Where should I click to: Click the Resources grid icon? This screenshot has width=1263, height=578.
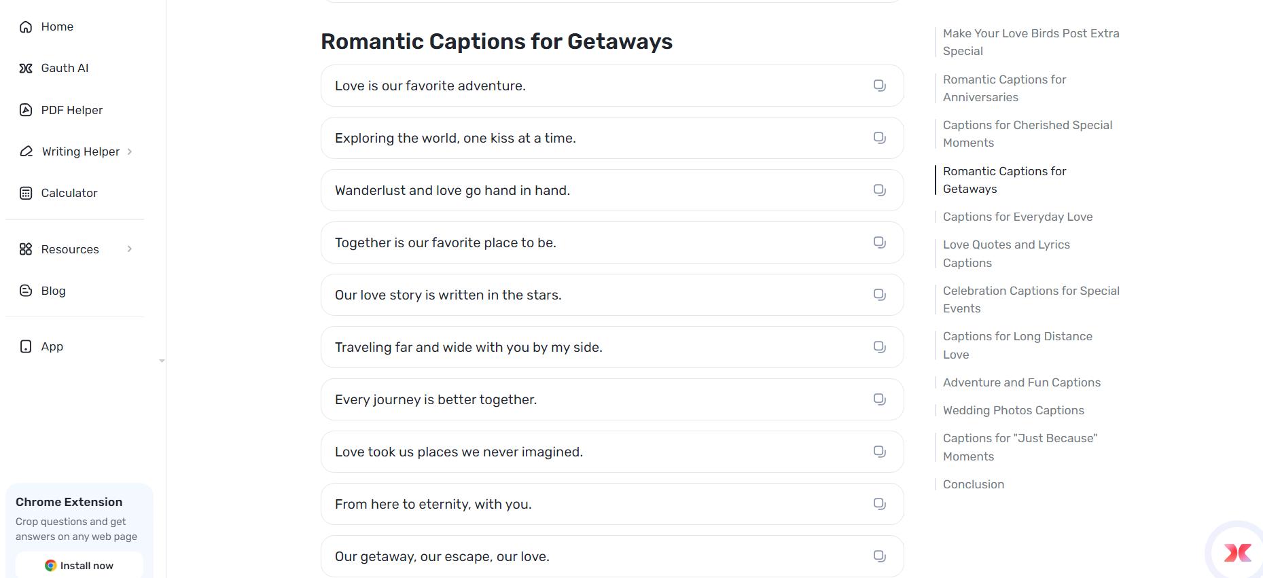point(26,249)
